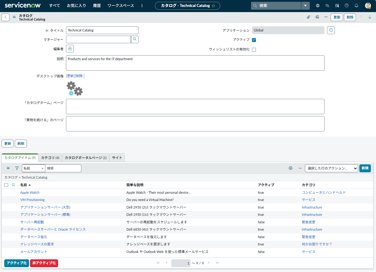Click the list personalize gear icon
This screenshot has width=376, height=272.
coord(291,168)
